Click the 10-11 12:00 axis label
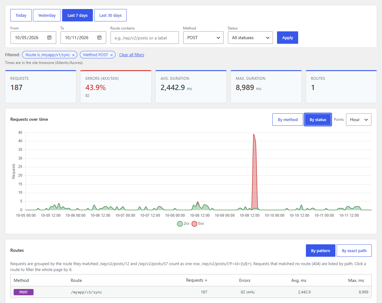 (349, 215)
